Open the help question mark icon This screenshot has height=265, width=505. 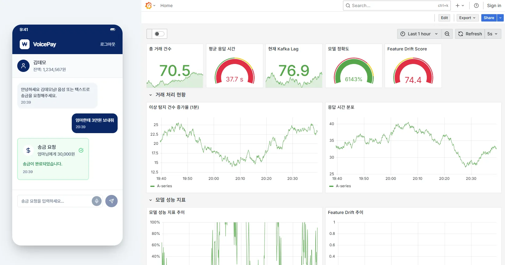476,6
